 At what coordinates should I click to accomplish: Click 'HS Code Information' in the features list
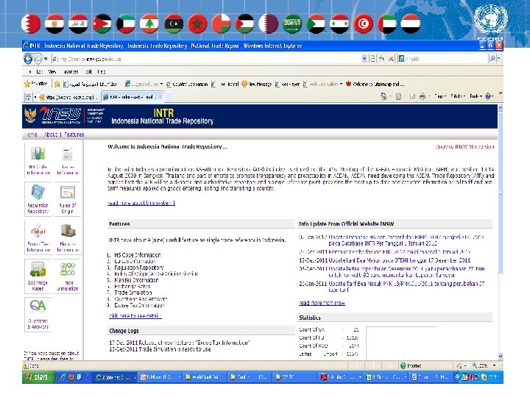tap(138, 255)
